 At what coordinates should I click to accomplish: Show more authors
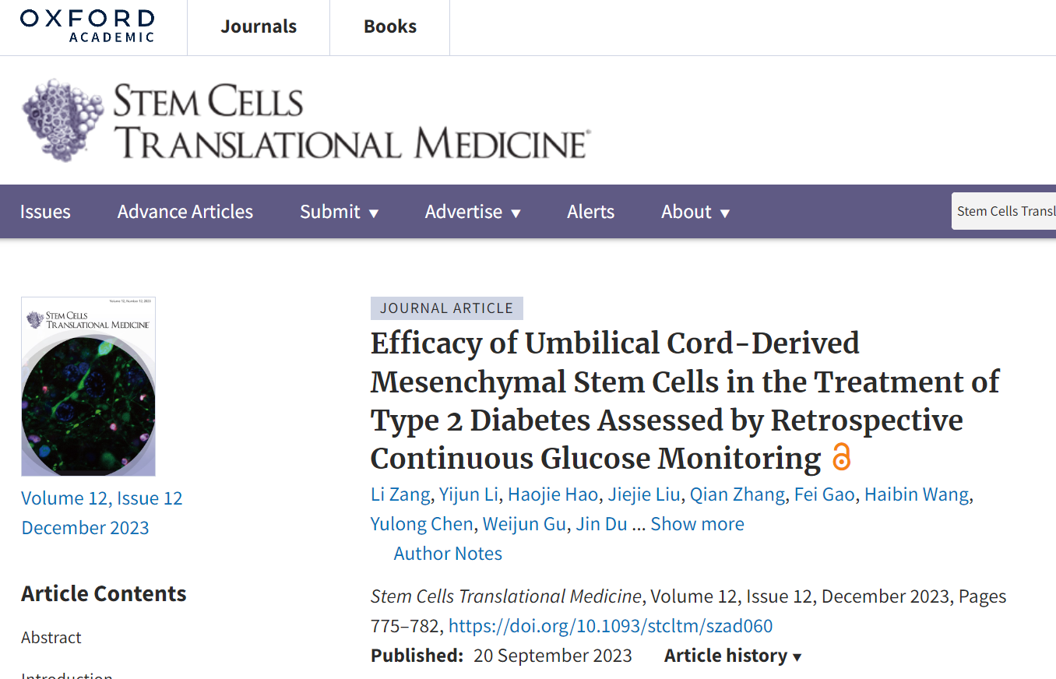tap(697, 524)
